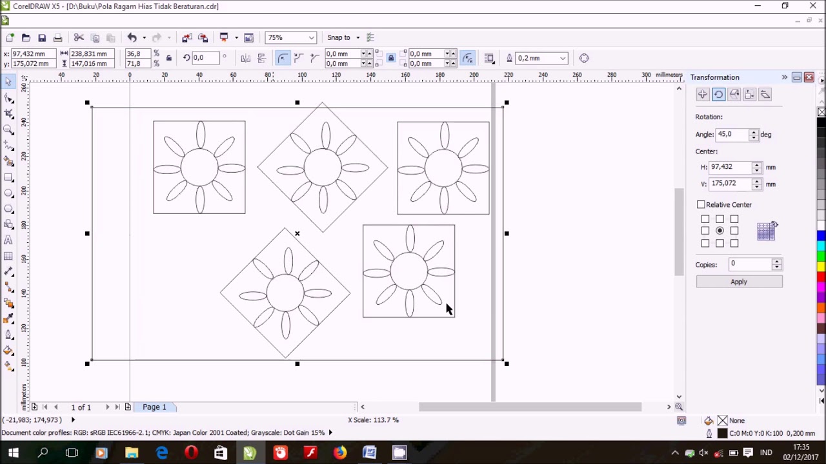826x464 pixels.
Task: Undo the last action
Action: tap(132, 37)
